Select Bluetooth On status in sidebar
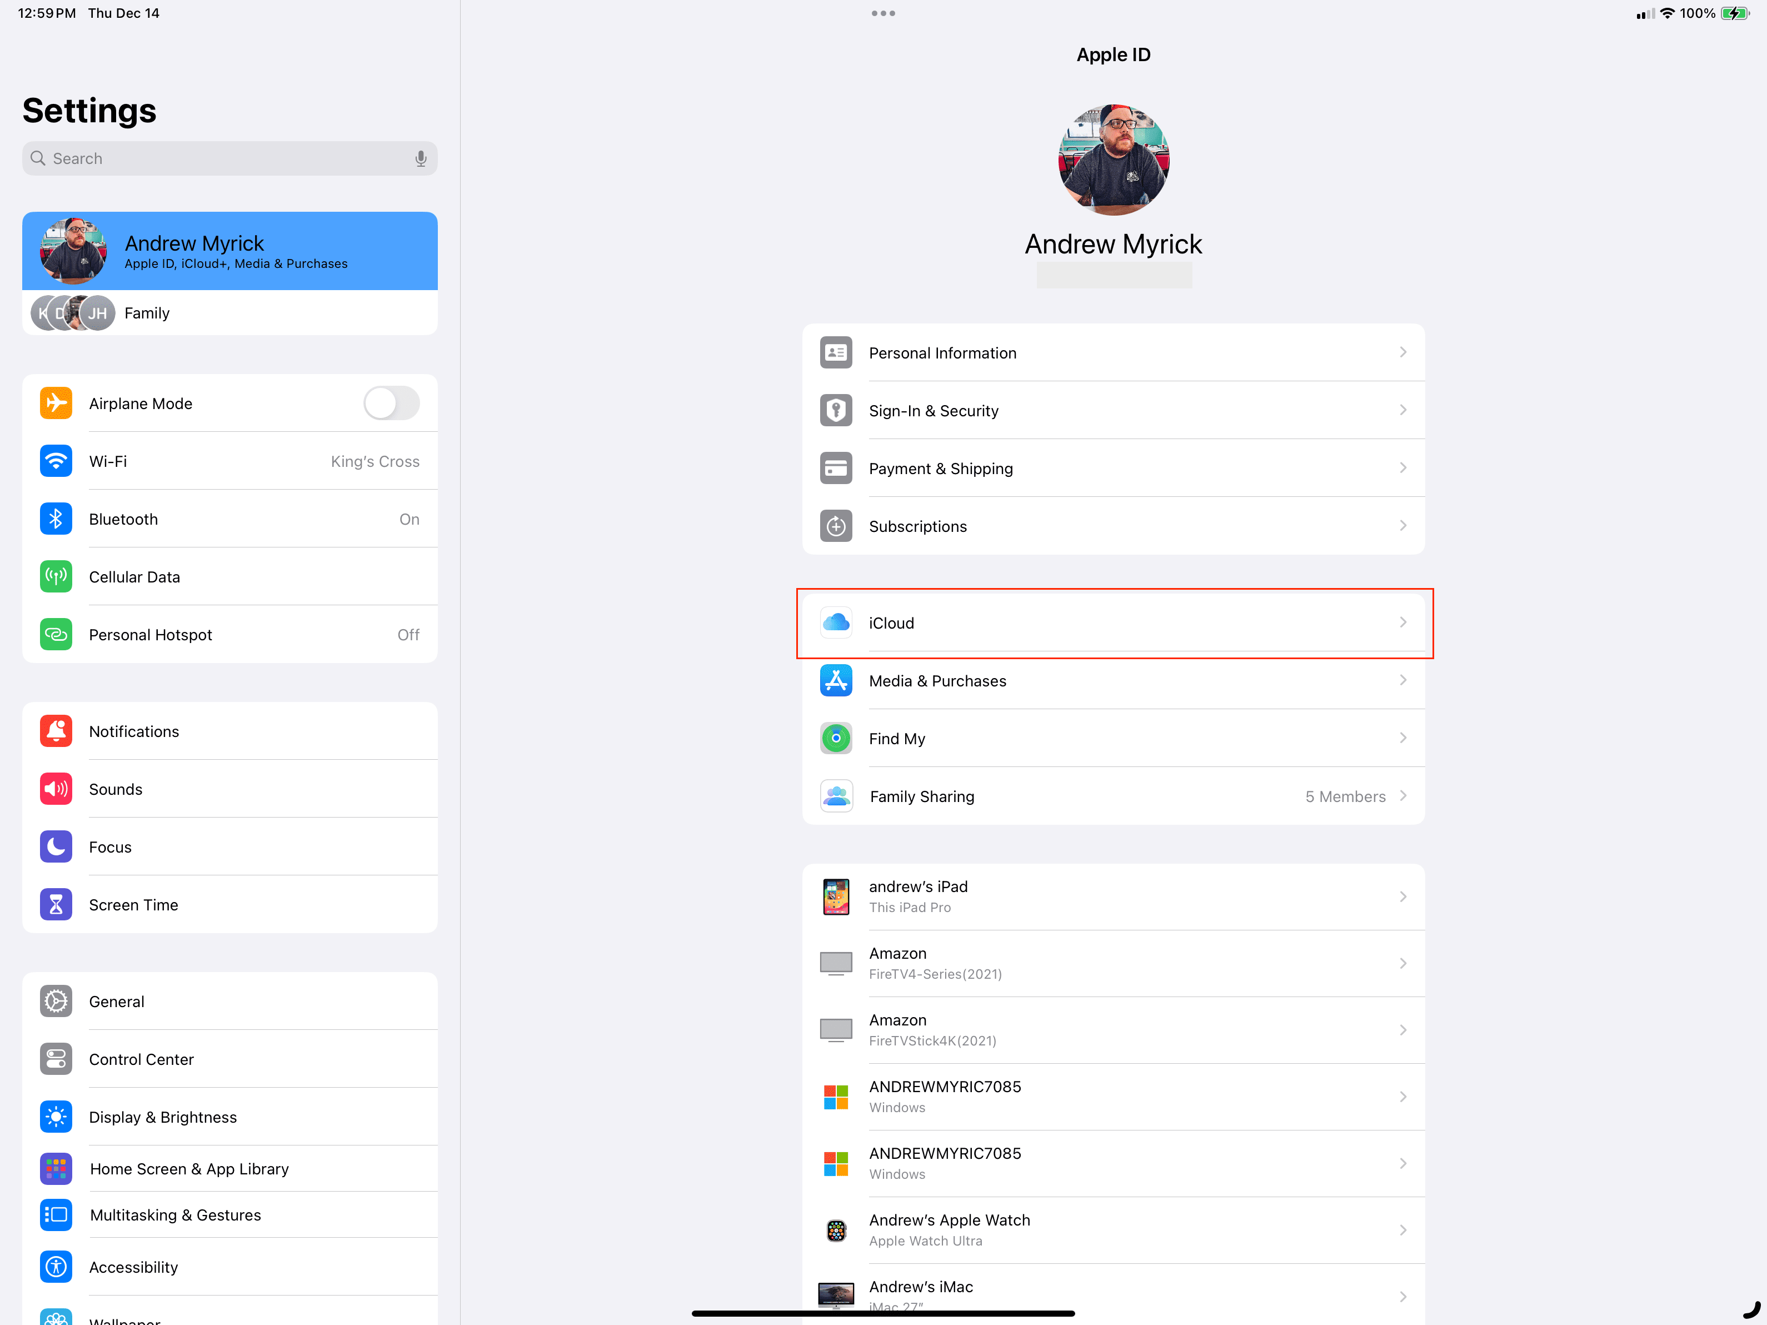The height and width of the screenshot is (1325, 1767). tap(409, 520)
